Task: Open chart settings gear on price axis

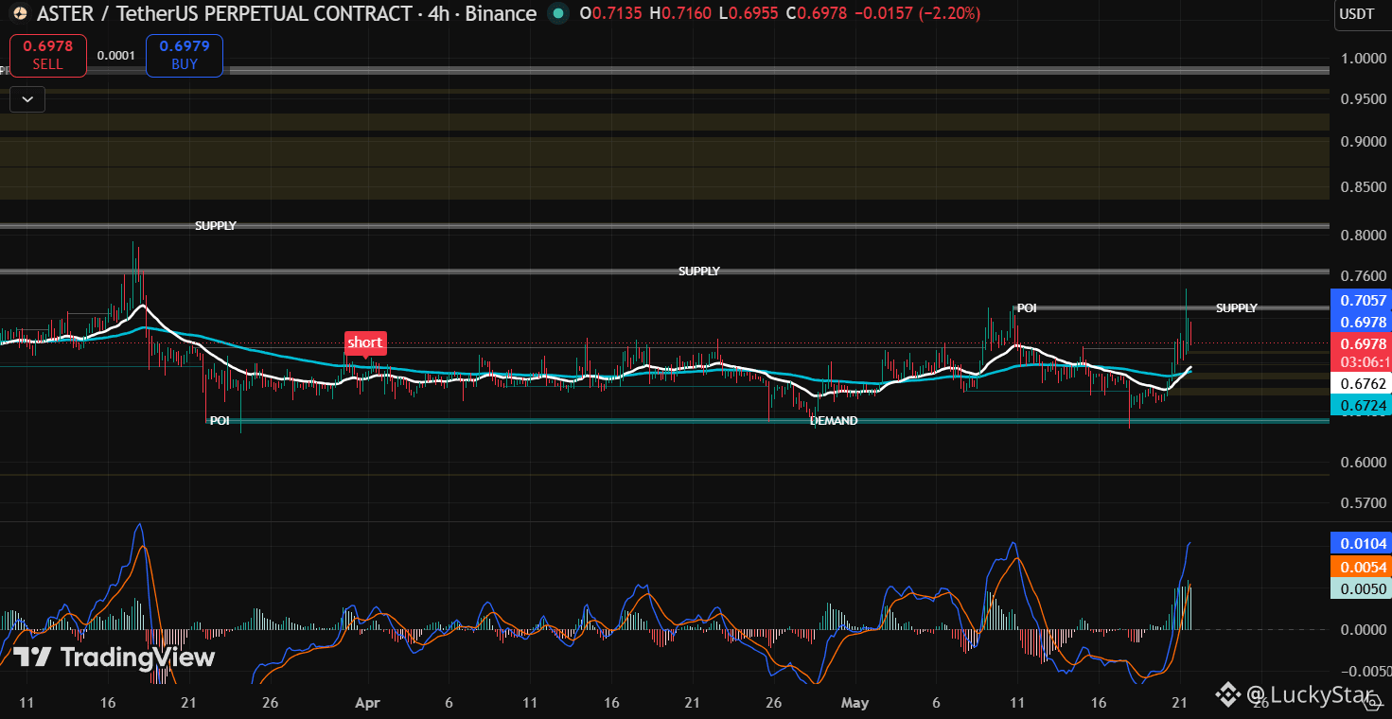Action: pos(1370,701)
